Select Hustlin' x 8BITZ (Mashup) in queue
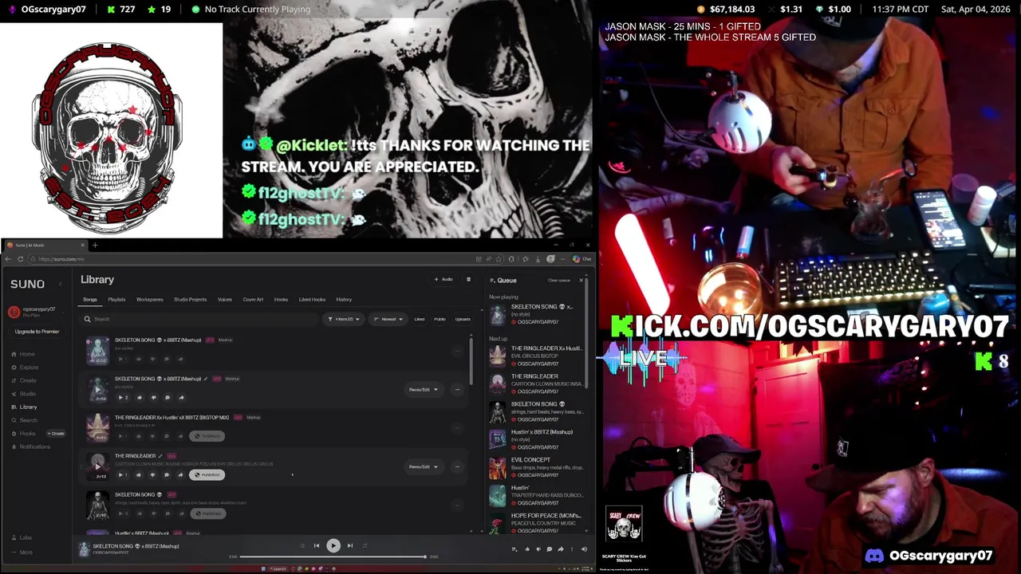 (536, 439)
